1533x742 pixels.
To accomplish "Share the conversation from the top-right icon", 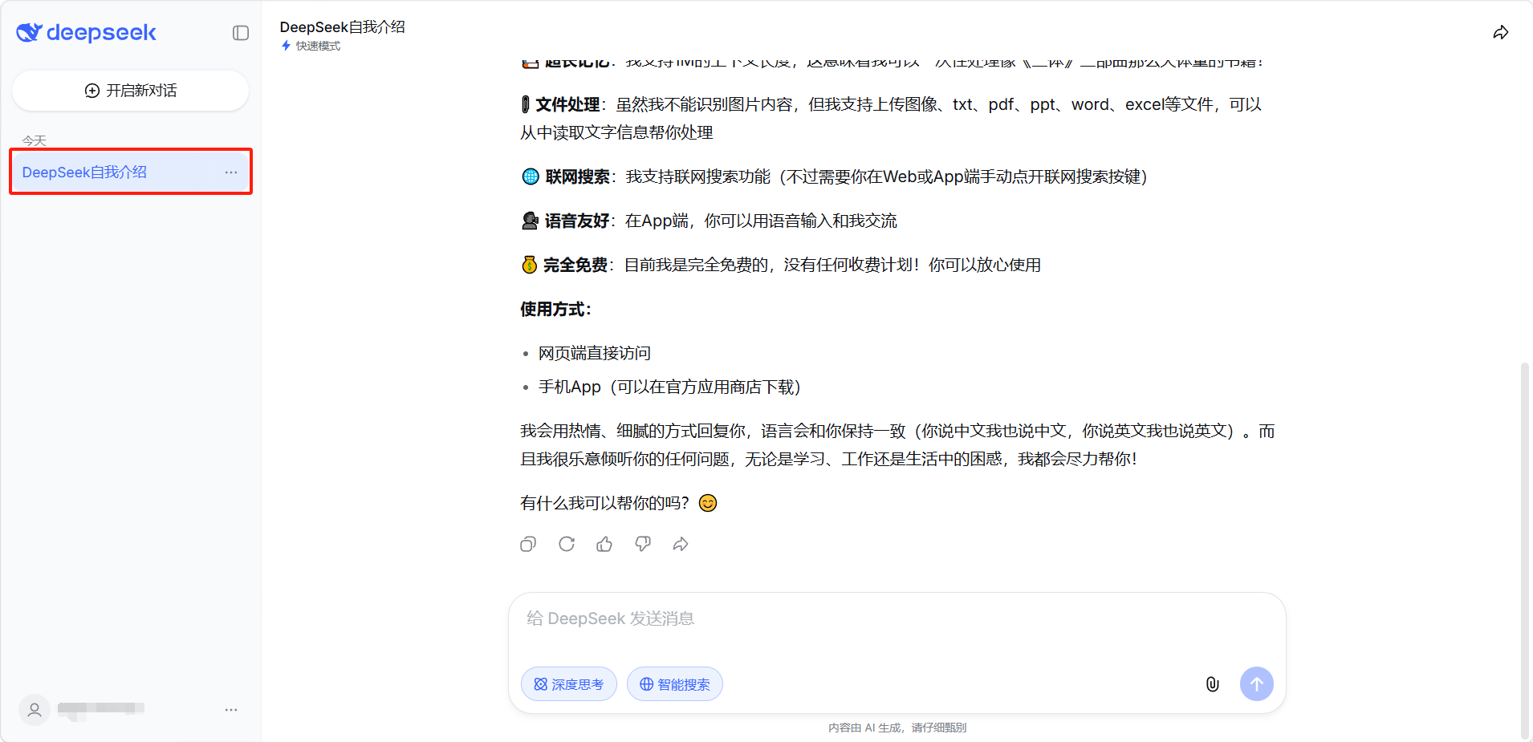I will click(x=1500, y=33).
